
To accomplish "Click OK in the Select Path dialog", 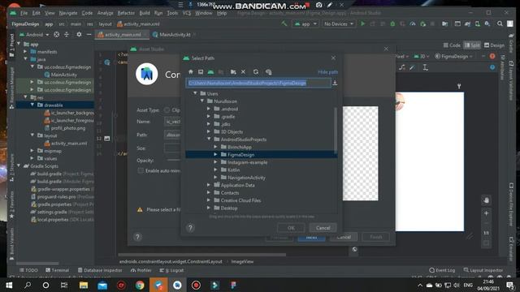I will pyautogui.click(x=291, y=228).
